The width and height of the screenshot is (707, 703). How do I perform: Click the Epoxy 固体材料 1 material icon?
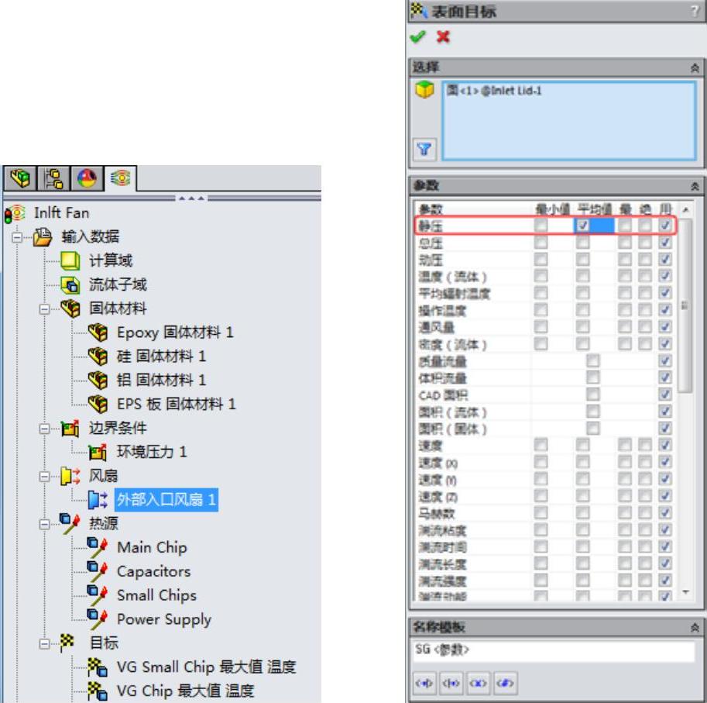[98, 333]
